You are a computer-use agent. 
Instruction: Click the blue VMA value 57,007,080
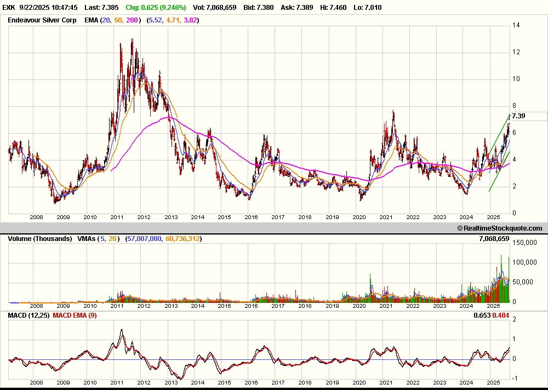(x=144, y=239)
